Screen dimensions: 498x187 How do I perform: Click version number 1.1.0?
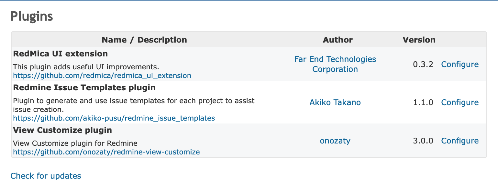coord(423,103)
